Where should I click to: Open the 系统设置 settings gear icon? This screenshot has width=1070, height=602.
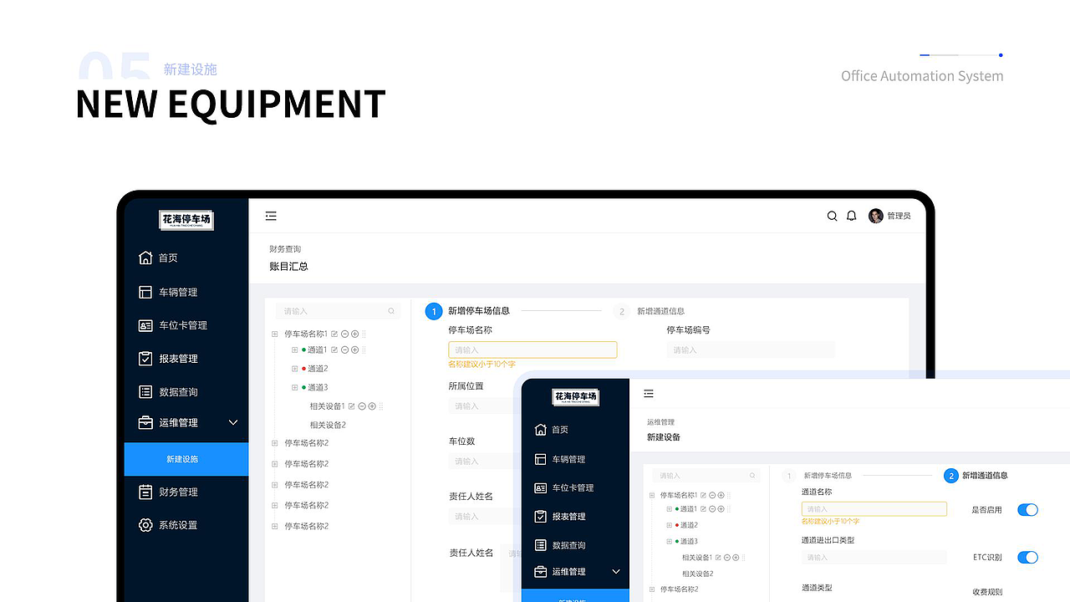coord(144,525)
